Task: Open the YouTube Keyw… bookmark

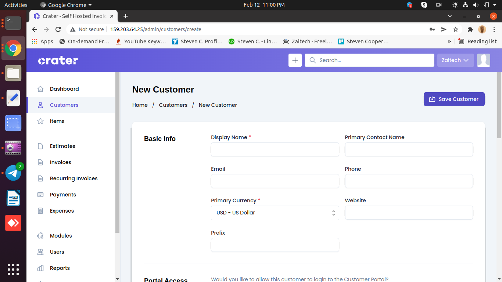Action: (141, 41)
